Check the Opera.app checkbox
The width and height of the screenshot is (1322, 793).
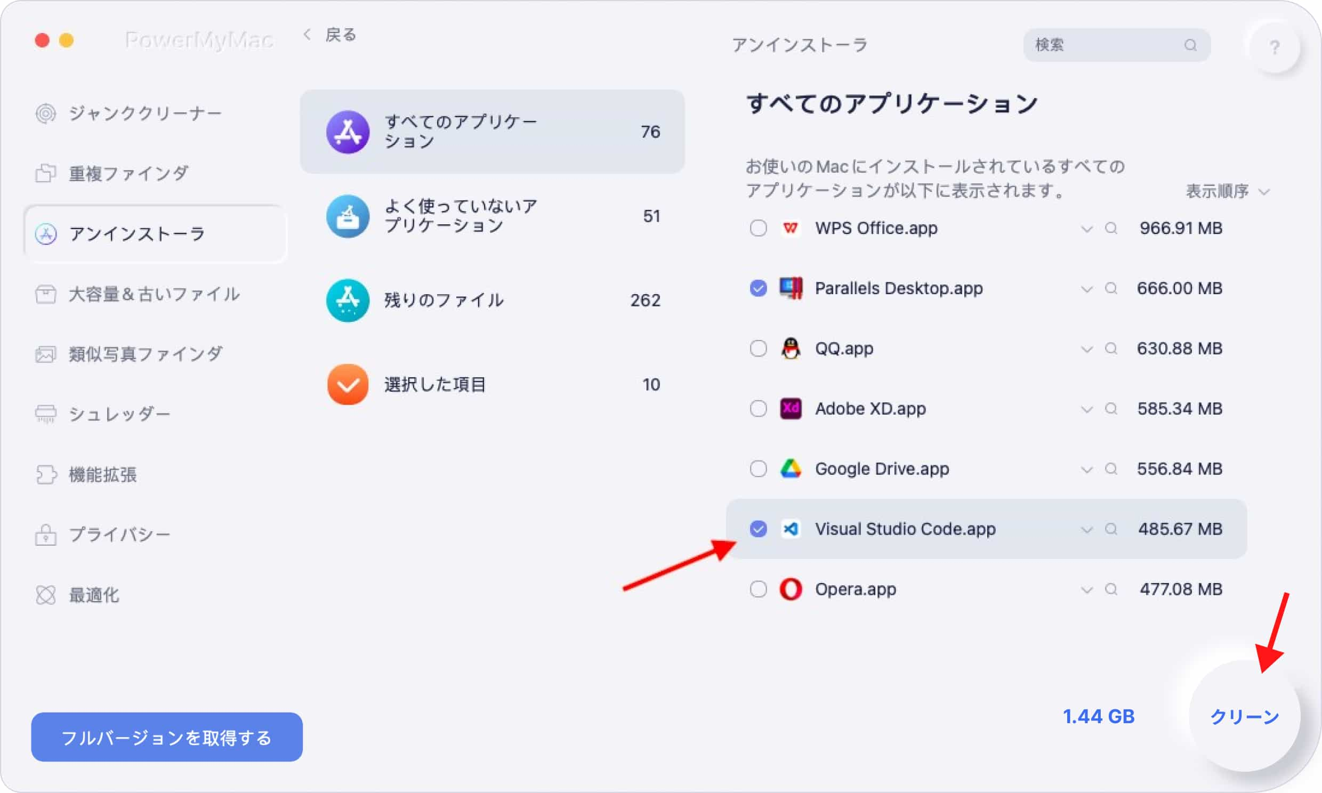coord(757,589)
